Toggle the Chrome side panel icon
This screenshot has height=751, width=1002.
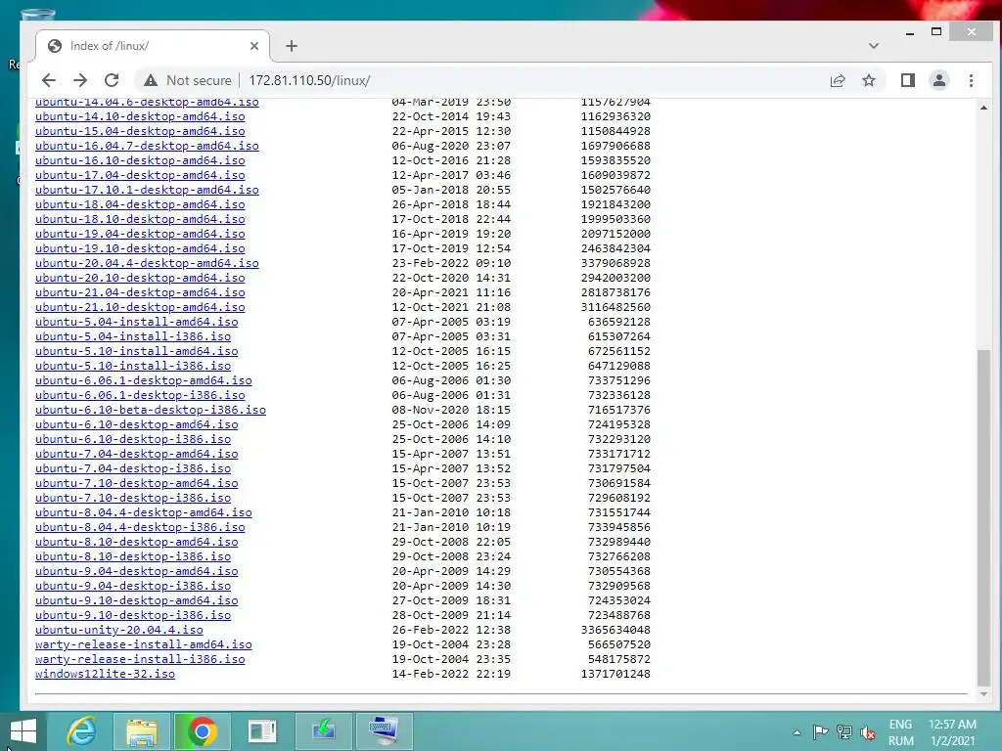tap(907, 80)
